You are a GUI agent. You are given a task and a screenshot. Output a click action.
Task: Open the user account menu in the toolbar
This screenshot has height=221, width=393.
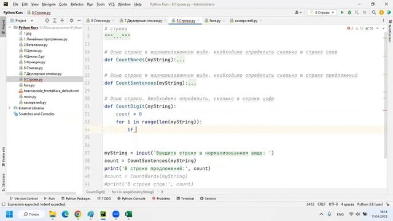(x=298, y=12)
